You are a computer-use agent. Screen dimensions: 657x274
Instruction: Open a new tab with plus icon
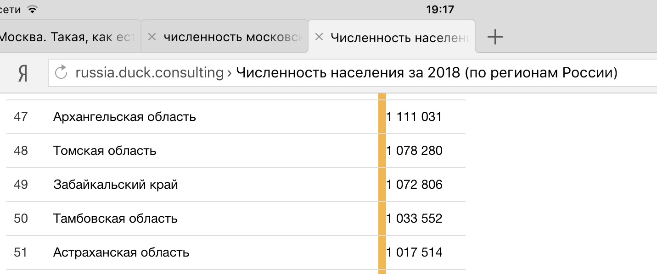494,37
